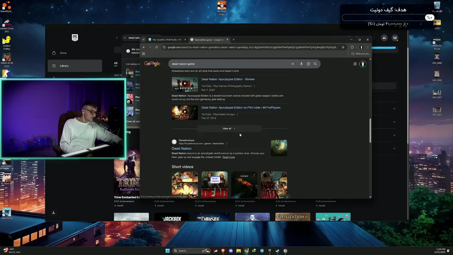Open the Chrome three-dot menu

pos(367,47)
